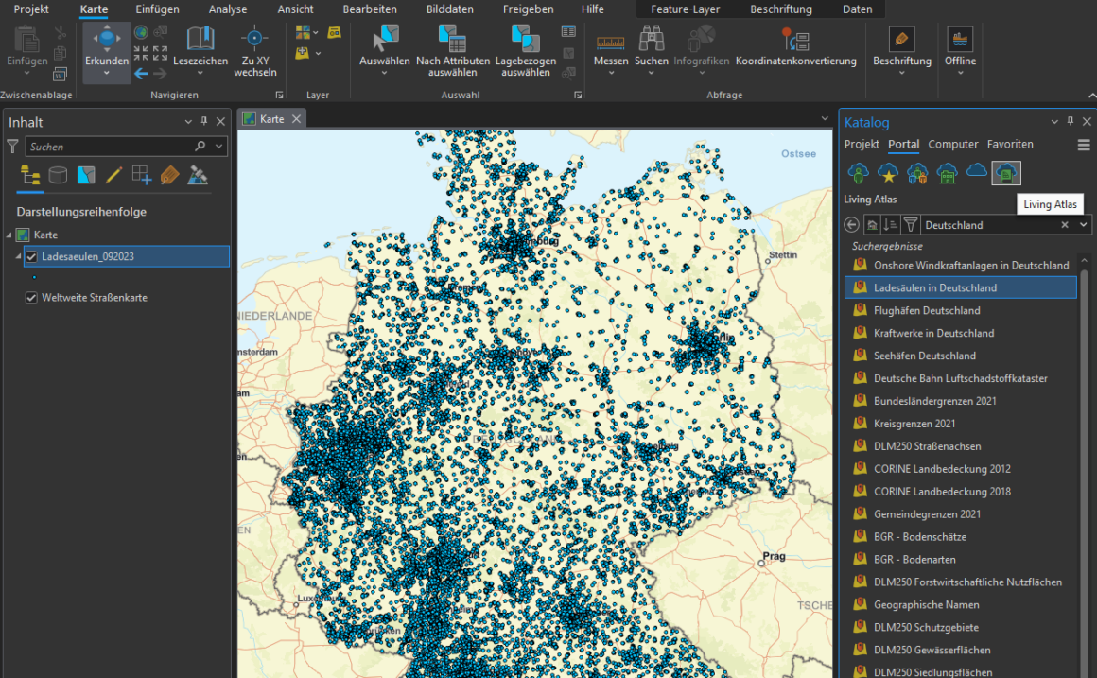Open Erkunden dropdown arrow
1097x678 pixels.
pyautogui.click(x=106, y=73)
